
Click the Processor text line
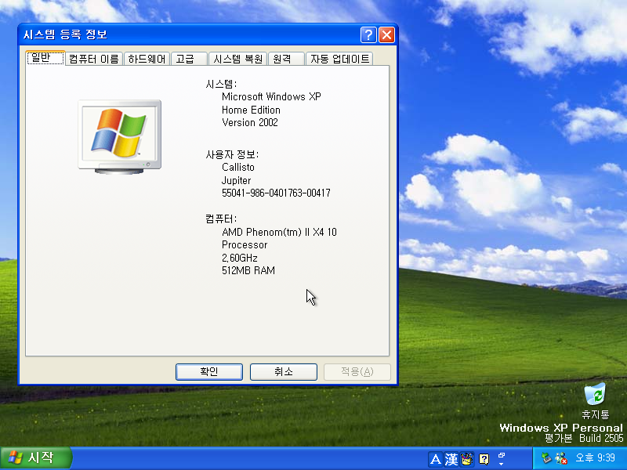(245, 245)
